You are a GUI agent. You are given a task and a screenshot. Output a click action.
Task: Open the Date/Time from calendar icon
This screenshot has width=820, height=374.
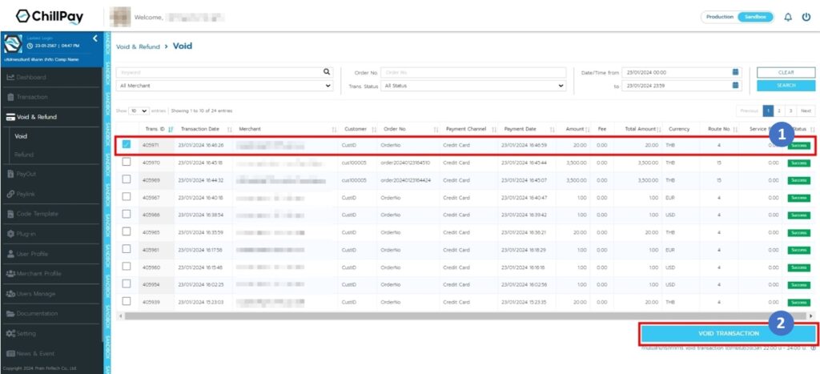pos(735,72)
